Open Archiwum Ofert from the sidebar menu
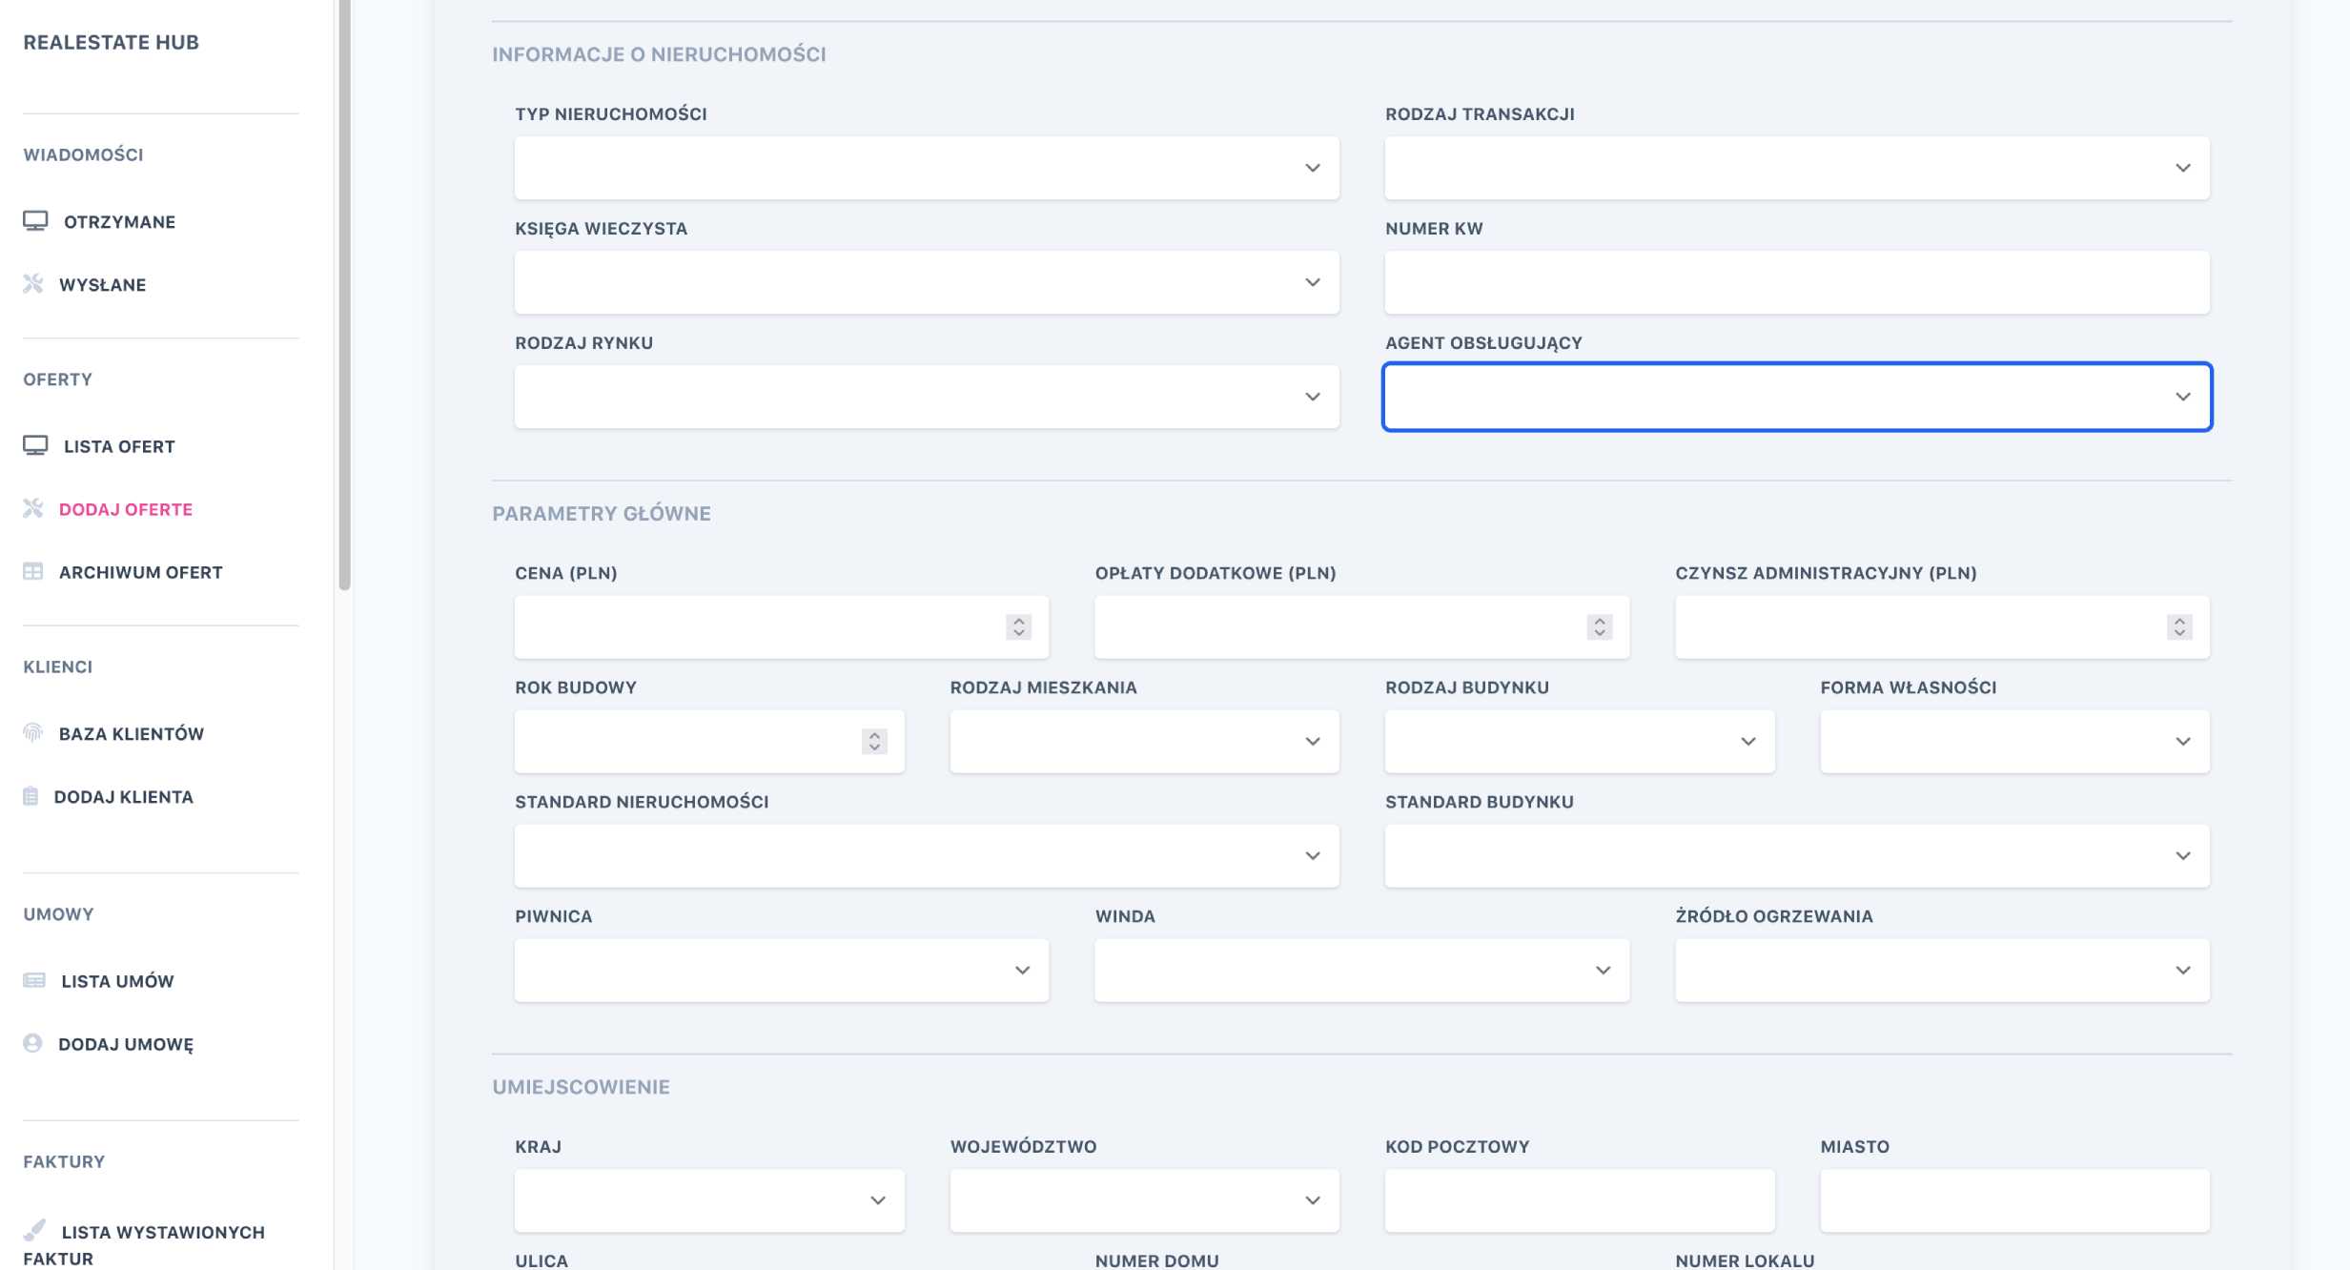Screen dimensions: 2350x1270 [141, 572]
